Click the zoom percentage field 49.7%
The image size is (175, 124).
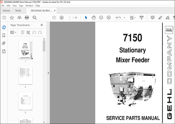pos(119,18)
